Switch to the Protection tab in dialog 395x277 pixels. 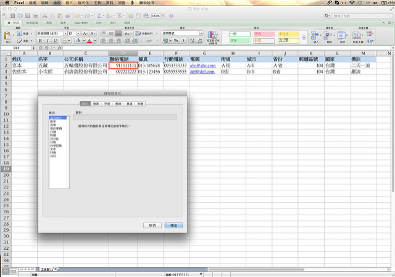pos(140,104)
